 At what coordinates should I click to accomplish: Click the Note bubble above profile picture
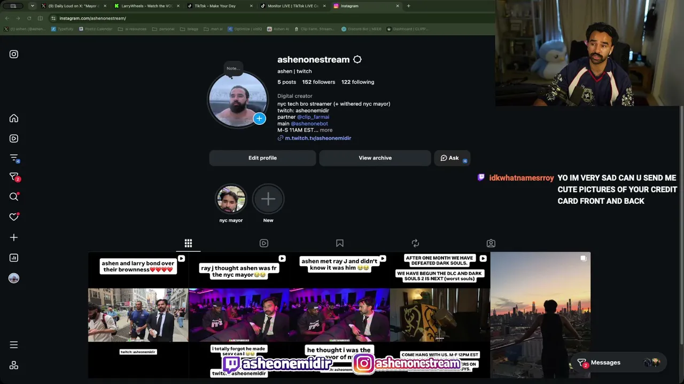tap(233, 68)
